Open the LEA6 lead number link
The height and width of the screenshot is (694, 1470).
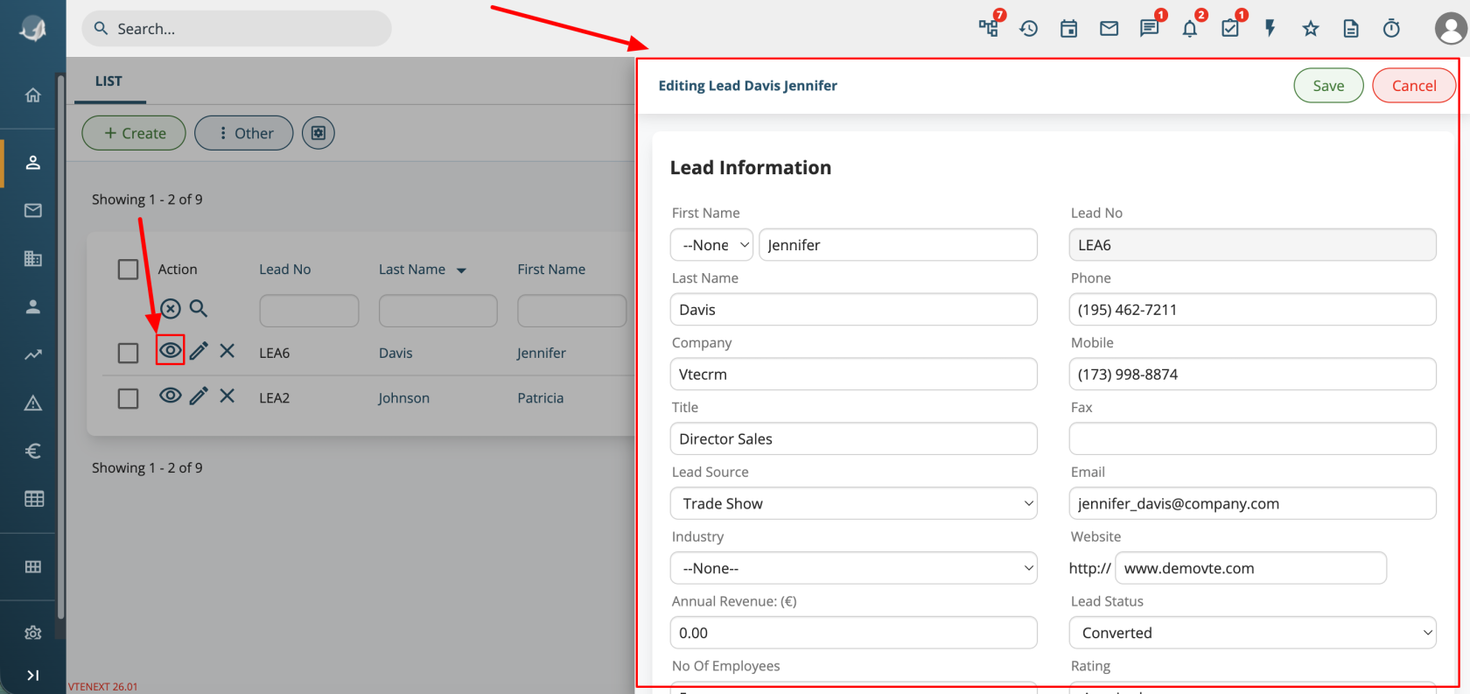tap(275, 353)
